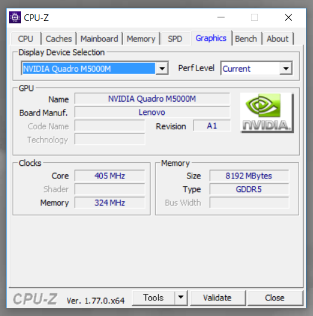Click the NVIDIA logo image
The height and width of the screenshot is (316, 313).
[267, 113]
